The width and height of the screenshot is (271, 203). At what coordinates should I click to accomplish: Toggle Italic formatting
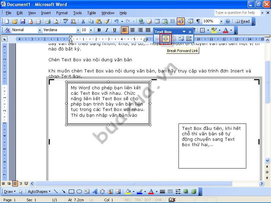107,30
